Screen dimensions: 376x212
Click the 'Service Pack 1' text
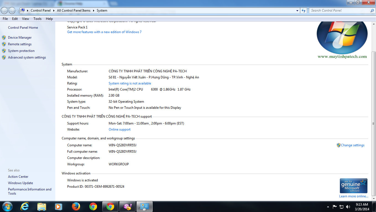[x=77, y=27]
